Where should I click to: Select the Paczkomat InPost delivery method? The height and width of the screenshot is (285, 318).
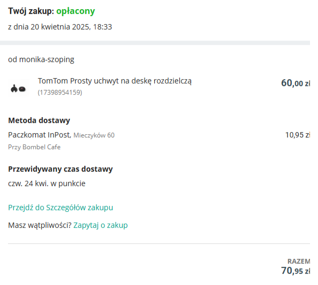(39, 135)
